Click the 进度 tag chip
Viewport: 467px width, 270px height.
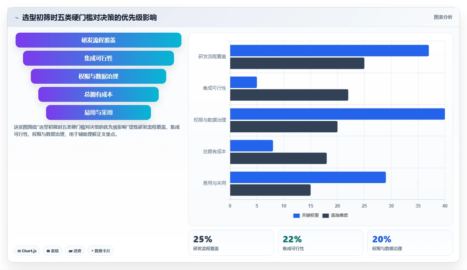coord(75,251)
